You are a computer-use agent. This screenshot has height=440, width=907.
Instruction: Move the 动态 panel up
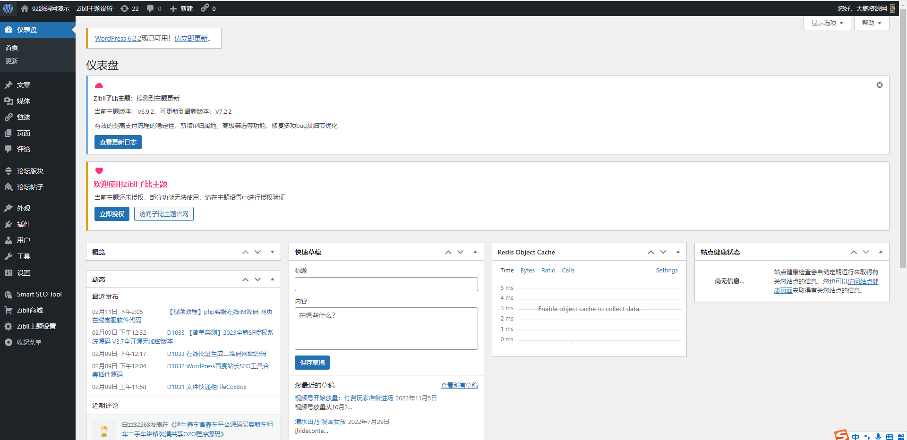(245, 279)
